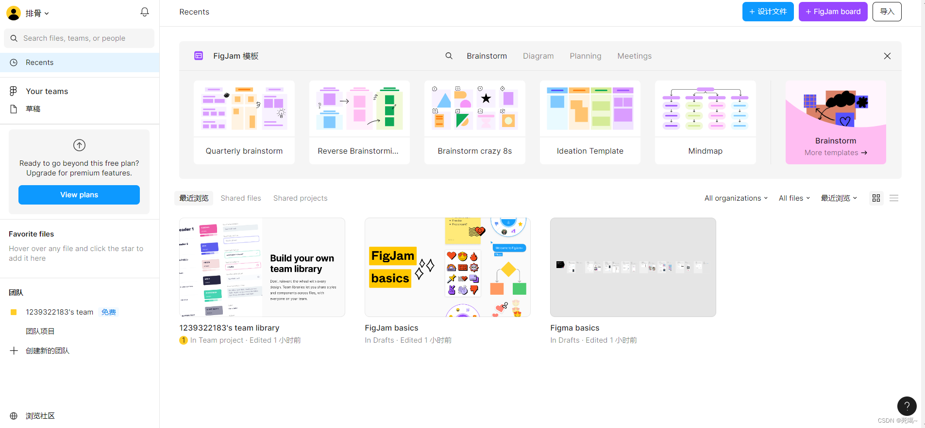This screenshot has height=428, width=925.
Task: Click the drafts page icon
Action: 14,109
